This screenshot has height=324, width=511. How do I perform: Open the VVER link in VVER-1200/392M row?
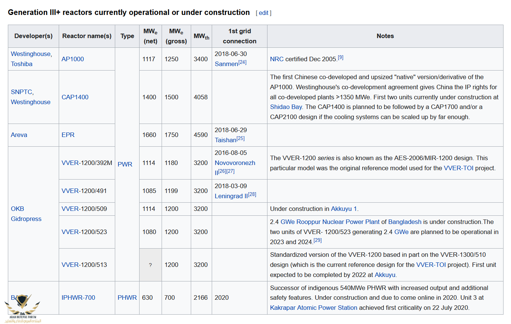tap(70, 163)
